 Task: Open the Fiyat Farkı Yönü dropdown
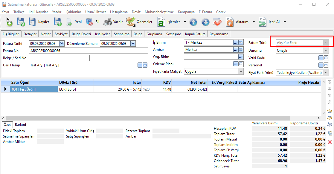tap(326, 73)
